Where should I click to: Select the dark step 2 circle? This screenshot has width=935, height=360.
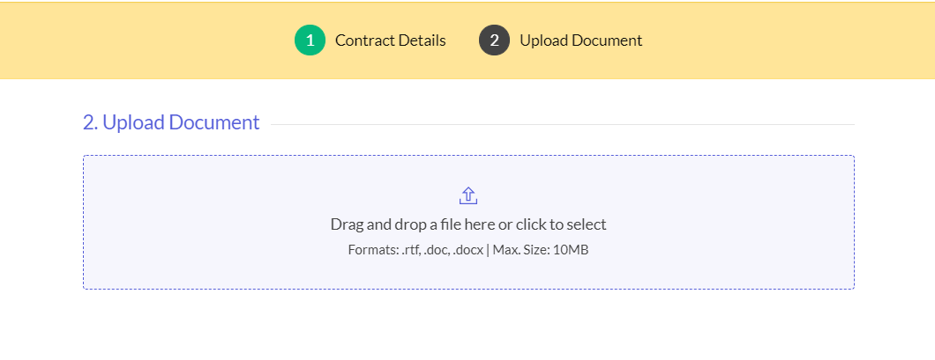pos(494,40)
